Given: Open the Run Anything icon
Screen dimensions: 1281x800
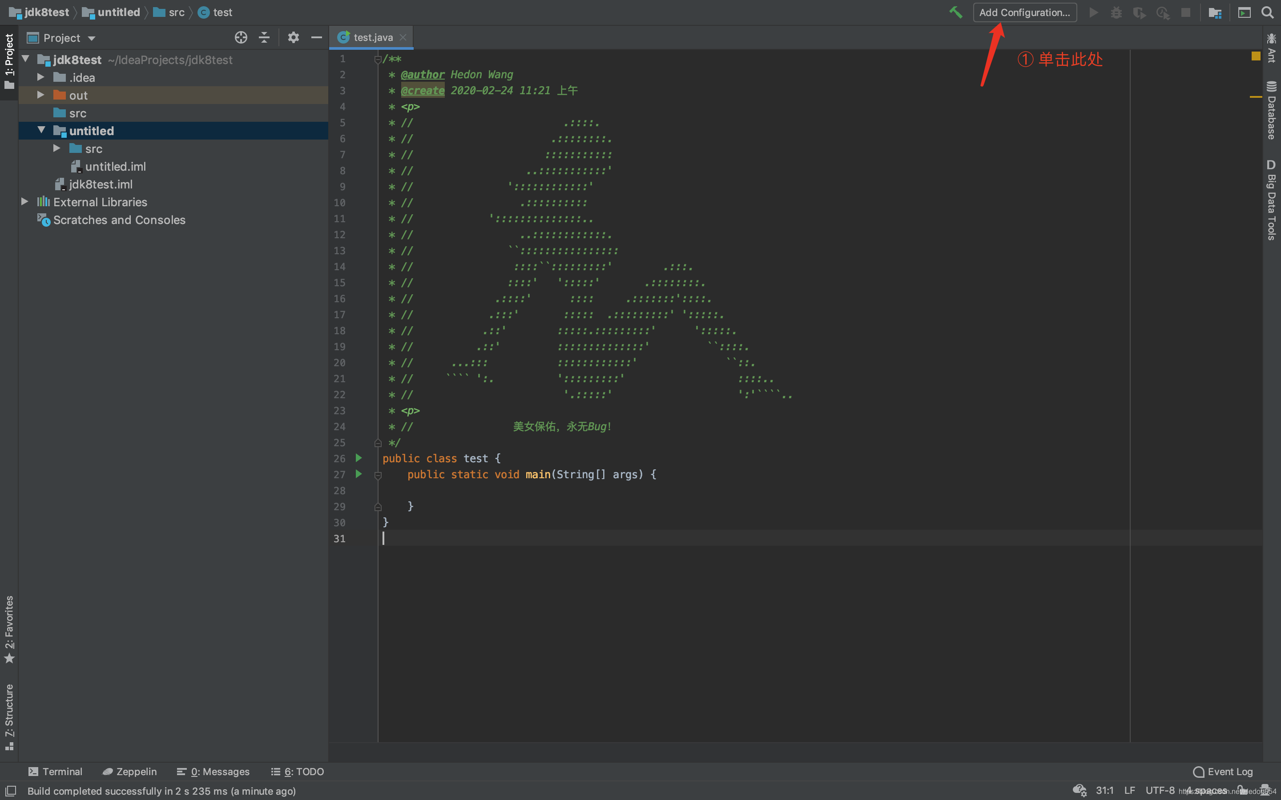Looking at the screenshot, I should (x=1245, y=12).
